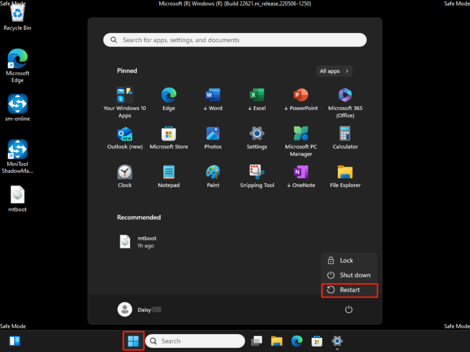Open Edge from the taskbar
Screen dimensions: 470x352
tap(297, 340)
